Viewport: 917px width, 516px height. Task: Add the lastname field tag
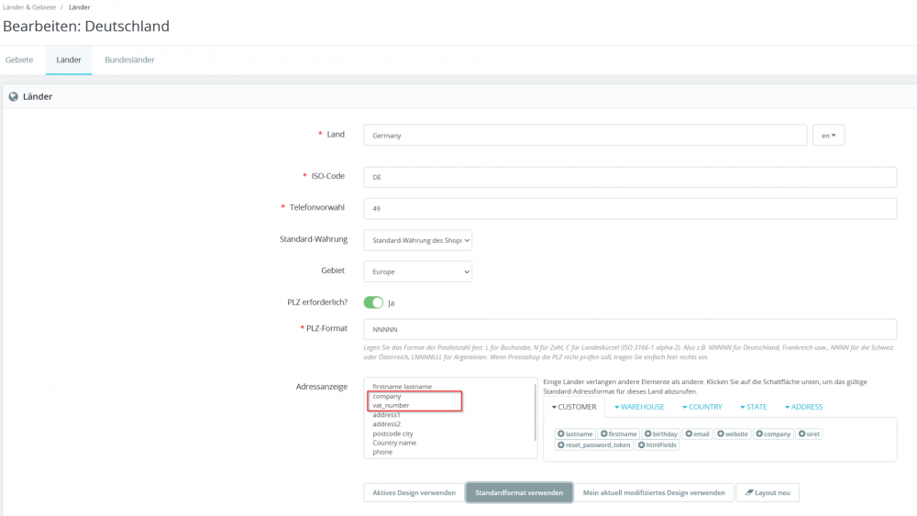[575, 434]
